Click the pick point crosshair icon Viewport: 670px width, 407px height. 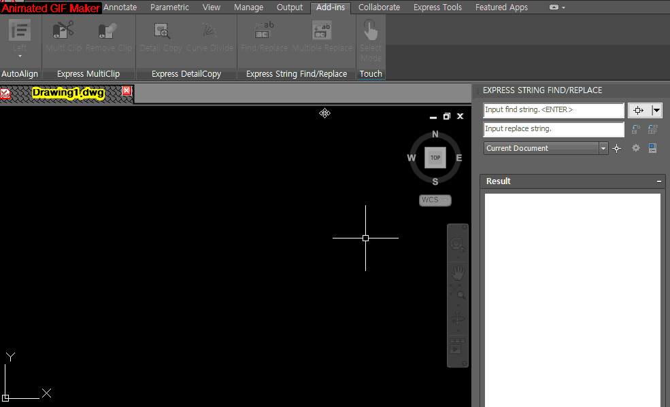click(x=616, y=149)
